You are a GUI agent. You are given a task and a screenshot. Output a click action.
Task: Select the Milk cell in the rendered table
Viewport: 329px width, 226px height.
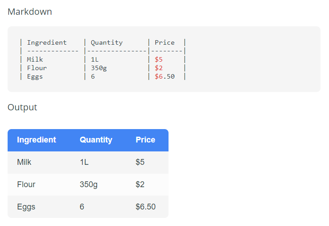coord(24,162)
